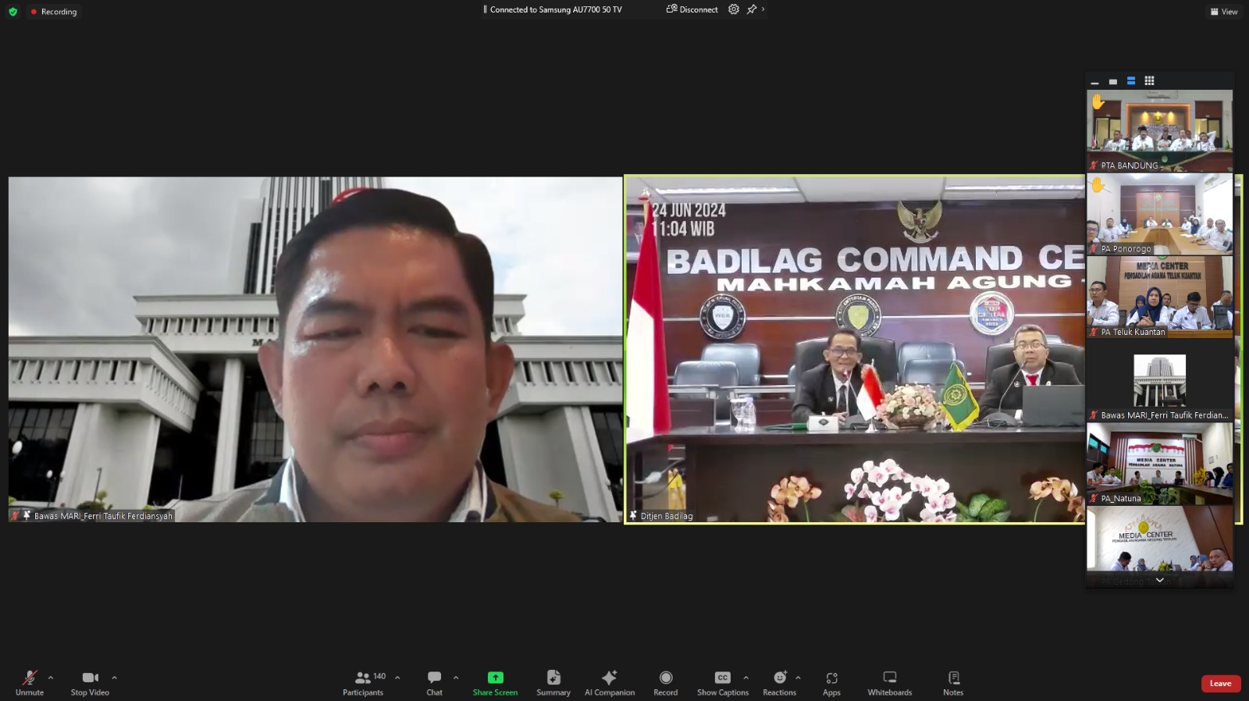The width and height of the screenshot is (1249, 701).
Task: Expand the Reactions options arrow
Action: 798,678
